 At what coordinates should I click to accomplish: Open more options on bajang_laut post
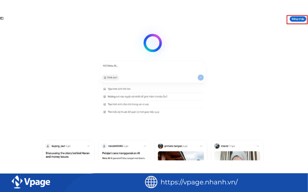(89, 146)
